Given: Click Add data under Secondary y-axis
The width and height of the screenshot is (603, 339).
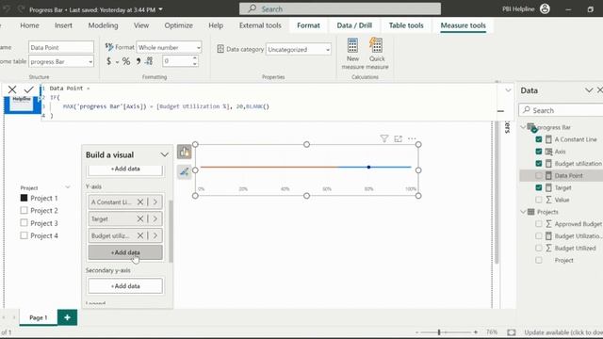Looking at the screenshot, I should (125, 286).
